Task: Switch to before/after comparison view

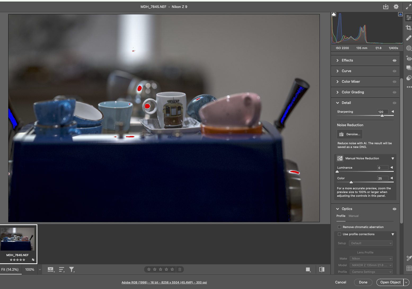Action: click(x=322, y=269)
